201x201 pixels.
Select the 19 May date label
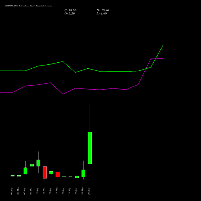click(x=76, y=191)
